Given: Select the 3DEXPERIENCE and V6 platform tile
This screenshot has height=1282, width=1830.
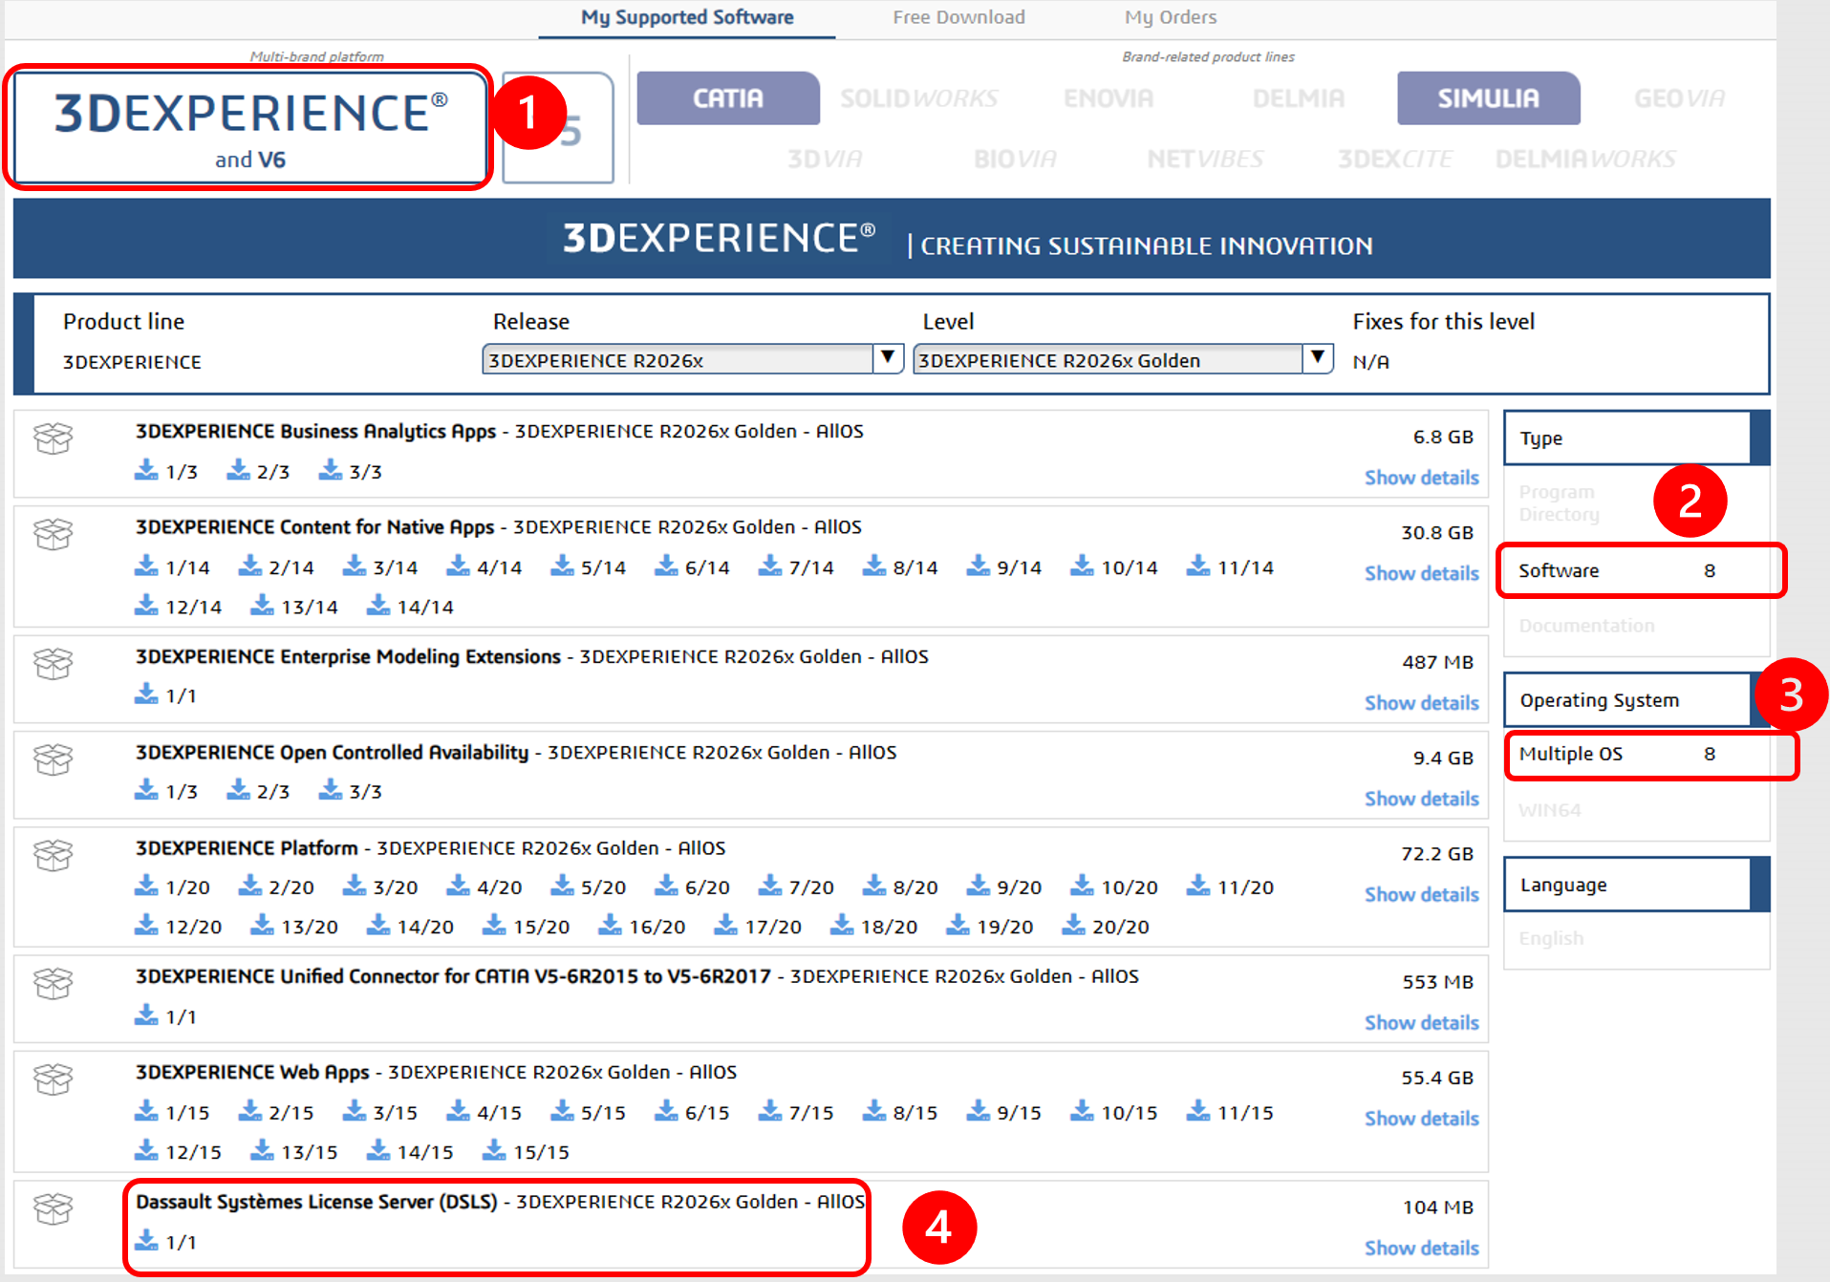Looking at the screenshot, I should point(250,127).
